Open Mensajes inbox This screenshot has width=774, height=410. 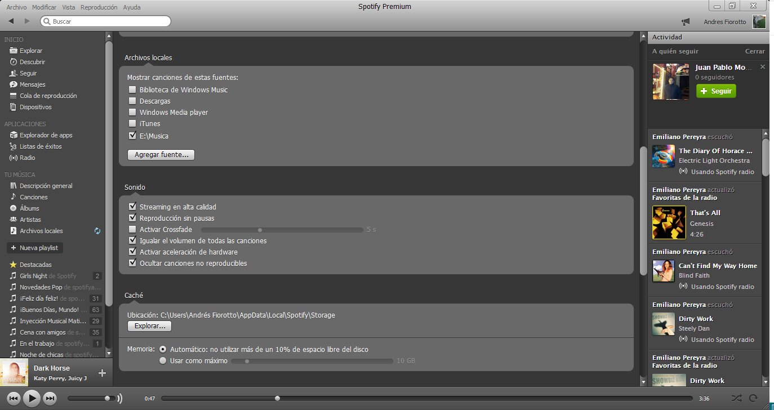point(33,84)
